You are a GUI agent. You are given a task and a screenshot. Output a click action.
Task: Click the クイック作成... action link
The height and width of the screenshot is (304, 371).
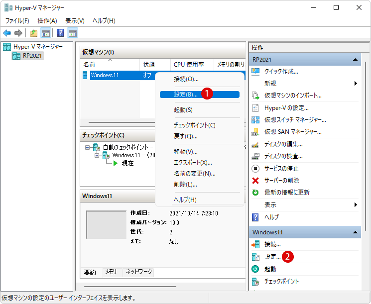click(281, 71)
